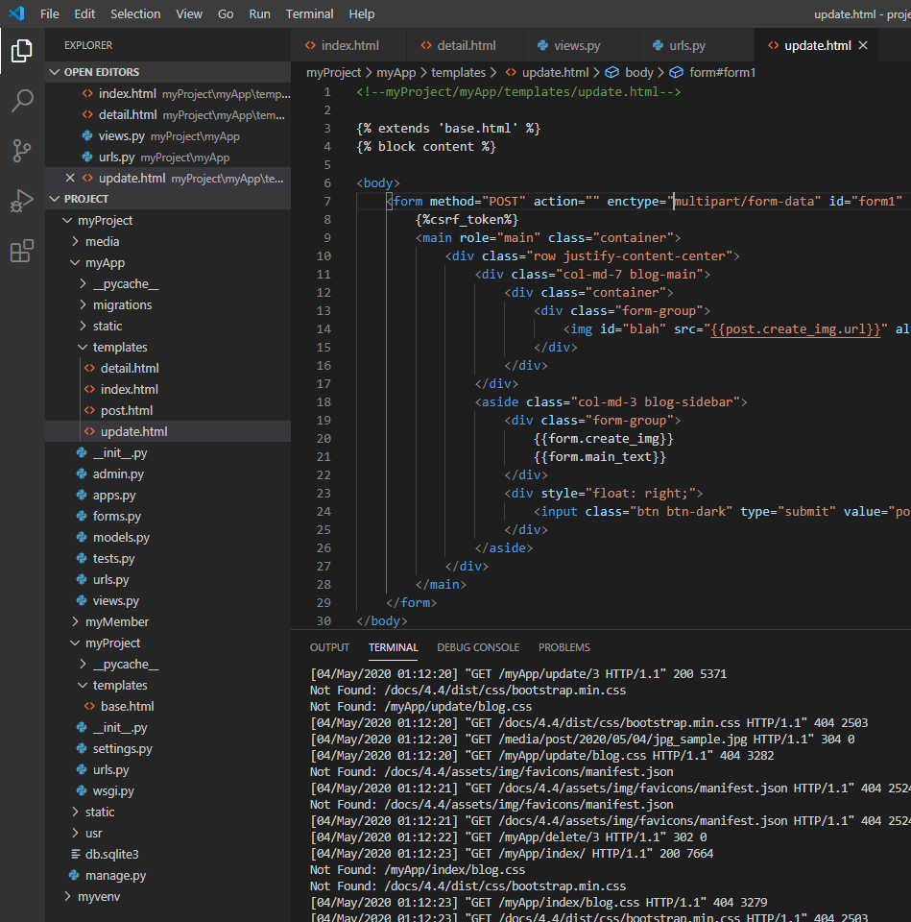Close update.html in Open Editors list
Image resolution: width=911 pixels, height=922 pixels.
(69, 178)
